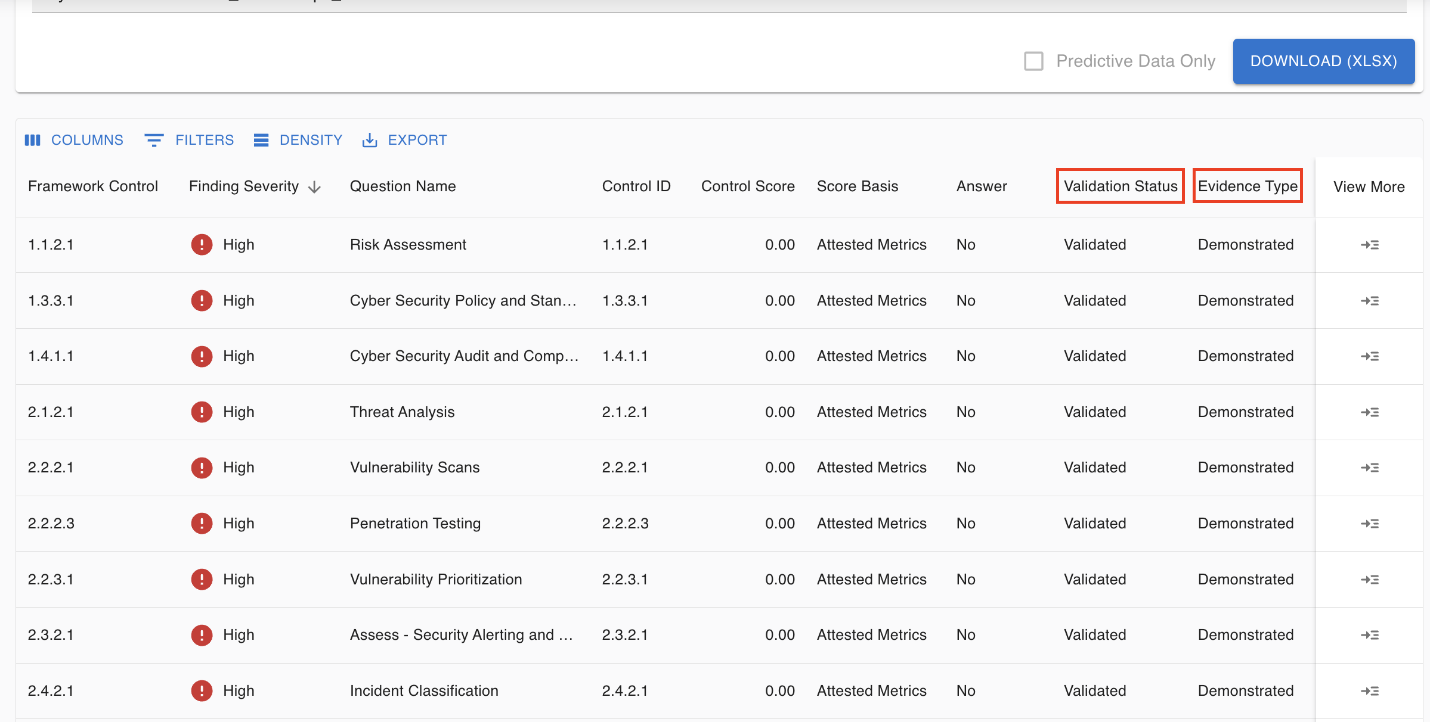The image size is (1430, 722).
Task: Click High severity icon in row 2.4.2.1
Action: (x=202, y=691)
